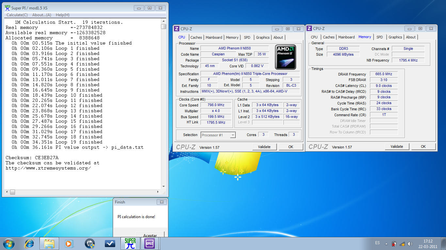Launch Internet Explorer from the taskbar
Viewport: 446px width, 250px height.
29,243
